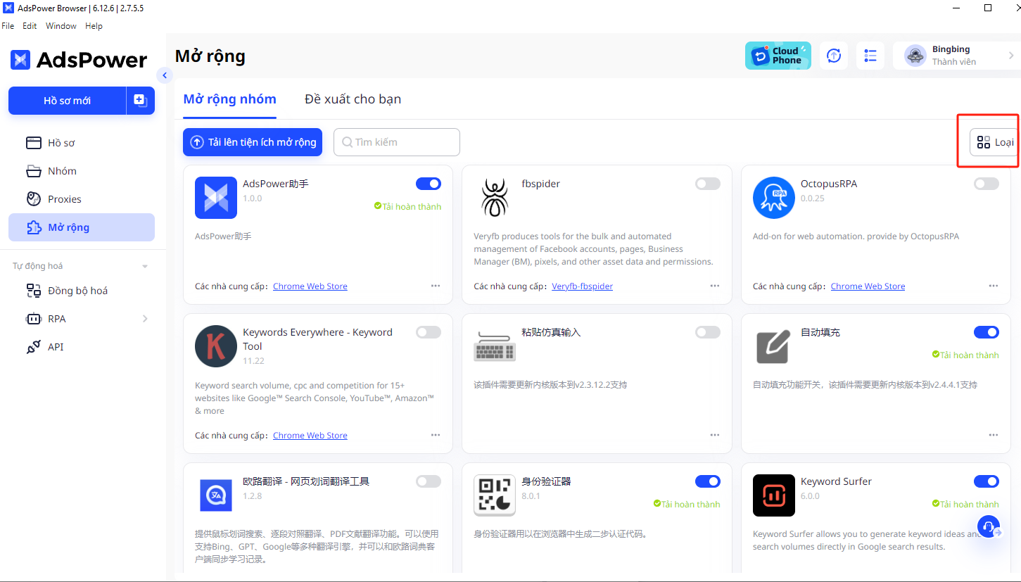
Task: Enable the 粘贴仿真输入 toggle
Action: pyautogui.click(x=708, y=332)
